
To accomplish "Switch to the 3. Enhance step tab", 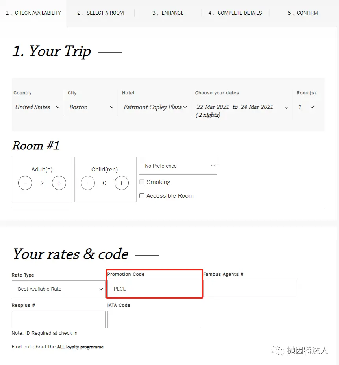I will (168, 13).
